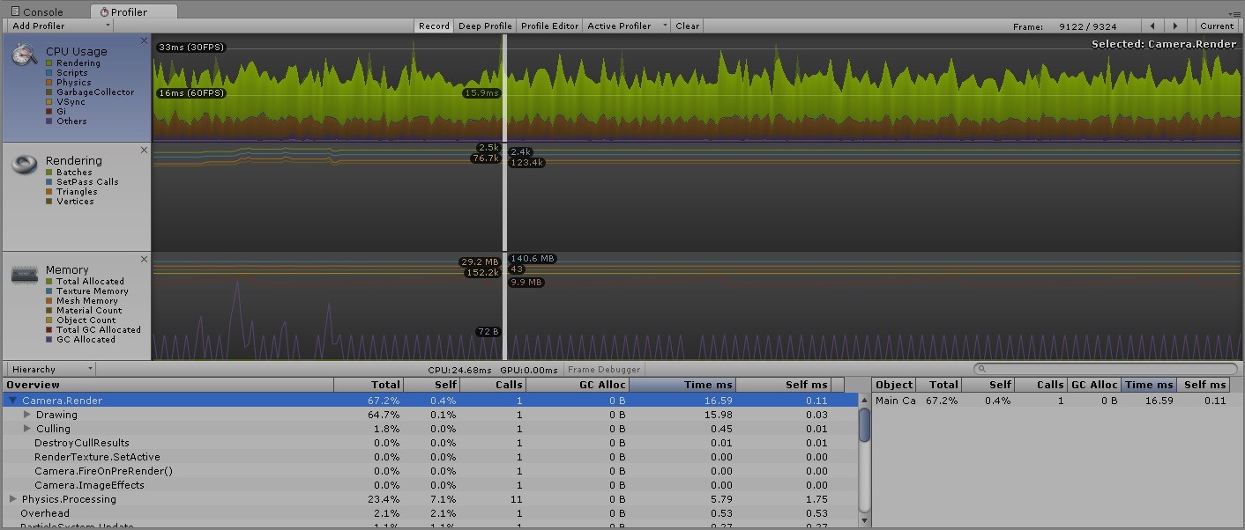Jump to Current frame

1217,26
